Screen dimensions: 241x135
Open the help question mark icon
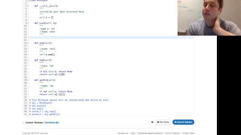(x=152, y=122)
